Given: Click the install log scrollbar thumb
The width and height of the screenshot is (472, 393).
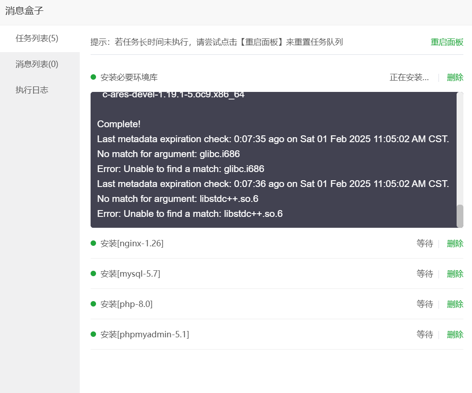Looking at the screenshot, I should pos(460,216).
